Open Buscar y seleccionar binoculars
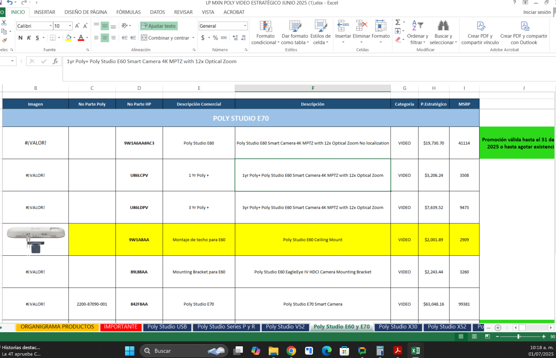 point(443,32)
